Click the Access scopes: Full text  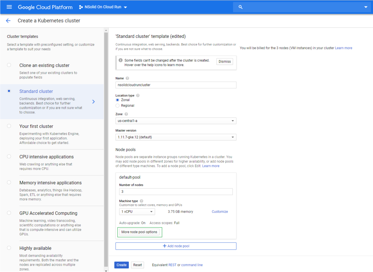click(x=164, y=223)
